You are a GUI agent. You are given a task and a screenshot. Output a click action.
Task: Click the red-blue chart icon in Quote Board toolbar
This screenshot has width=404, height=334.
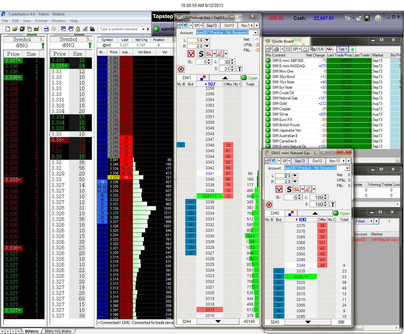[x=330, y=49]
